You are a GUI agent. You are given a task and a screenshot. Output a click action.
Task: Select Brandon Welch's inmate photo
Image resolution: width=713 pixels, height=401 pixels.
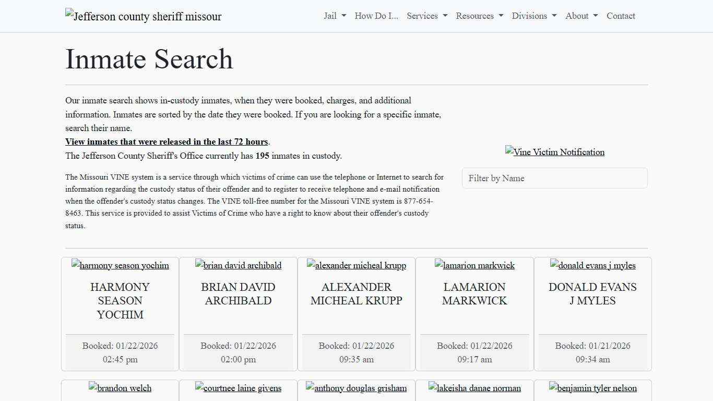click(x=120, y=388)
